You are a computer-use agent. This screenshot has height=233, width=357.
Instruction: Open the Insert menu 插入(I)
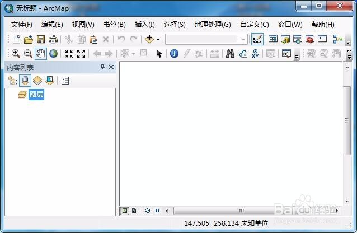tap(145, 25)
